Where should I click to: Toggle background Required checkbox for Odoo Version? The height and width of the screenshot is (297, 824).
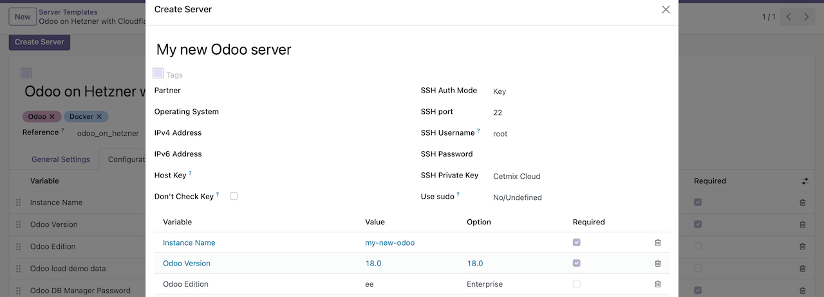point(698,224)
